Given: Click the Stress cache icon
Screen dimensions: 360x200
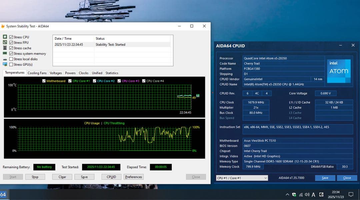Looking at the screenshot, I should [5, 48].
